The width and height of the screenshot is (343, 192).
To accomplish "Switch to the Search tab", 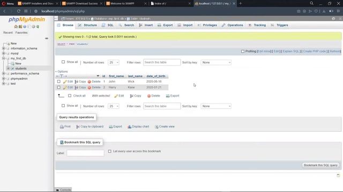I will click(x=126, y=25).
